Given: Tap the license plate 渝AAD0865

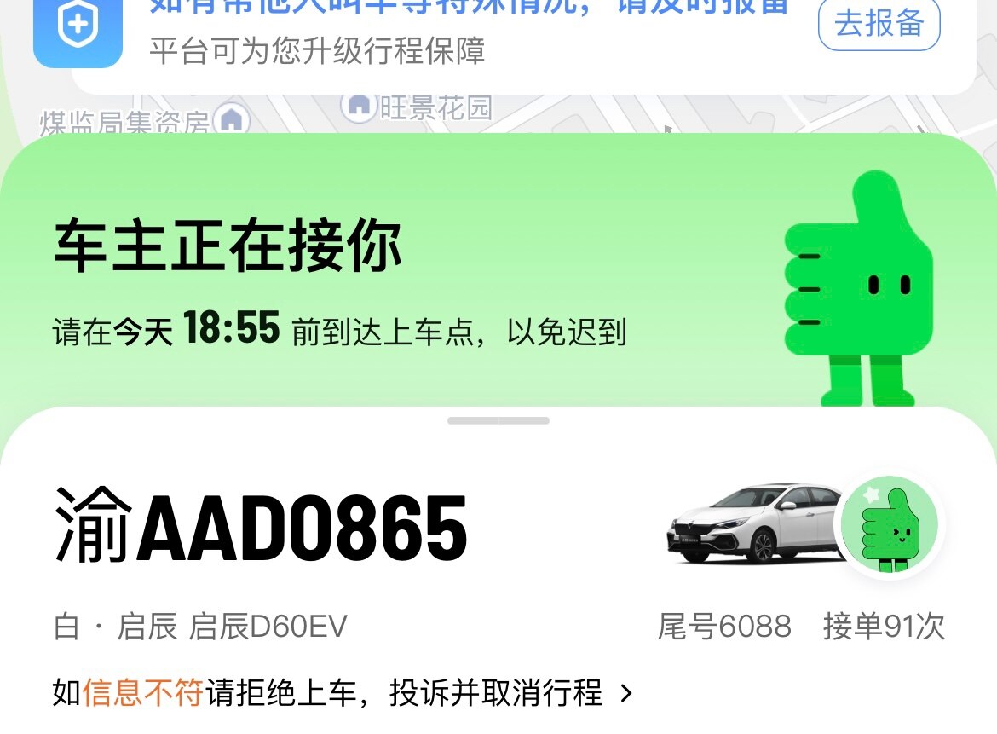Looking at the screenshot, I should point(262,526).
